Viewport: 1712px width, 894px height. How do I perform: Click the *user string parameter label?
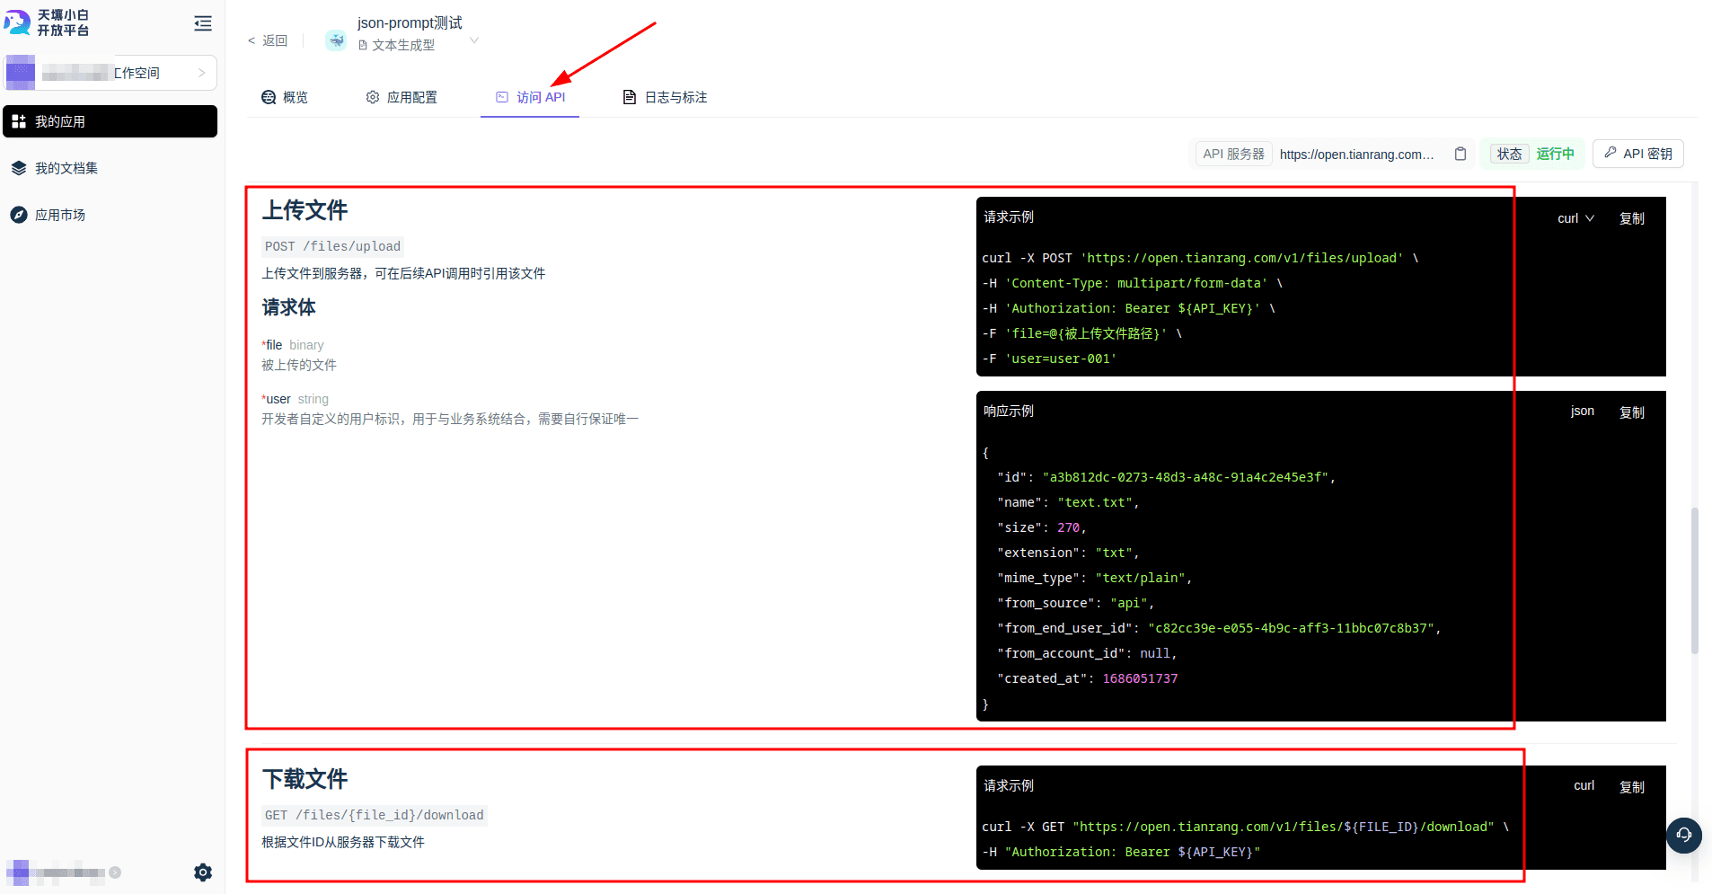coord(296,399)
